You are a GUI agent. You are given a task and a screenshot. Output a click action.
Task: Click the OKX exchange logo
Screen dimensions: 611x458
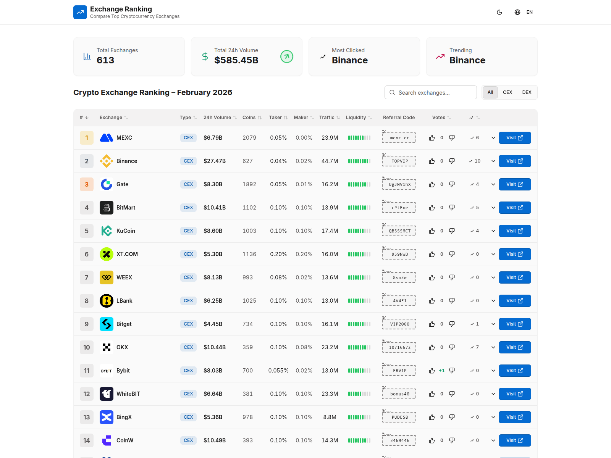coord(107,347)
